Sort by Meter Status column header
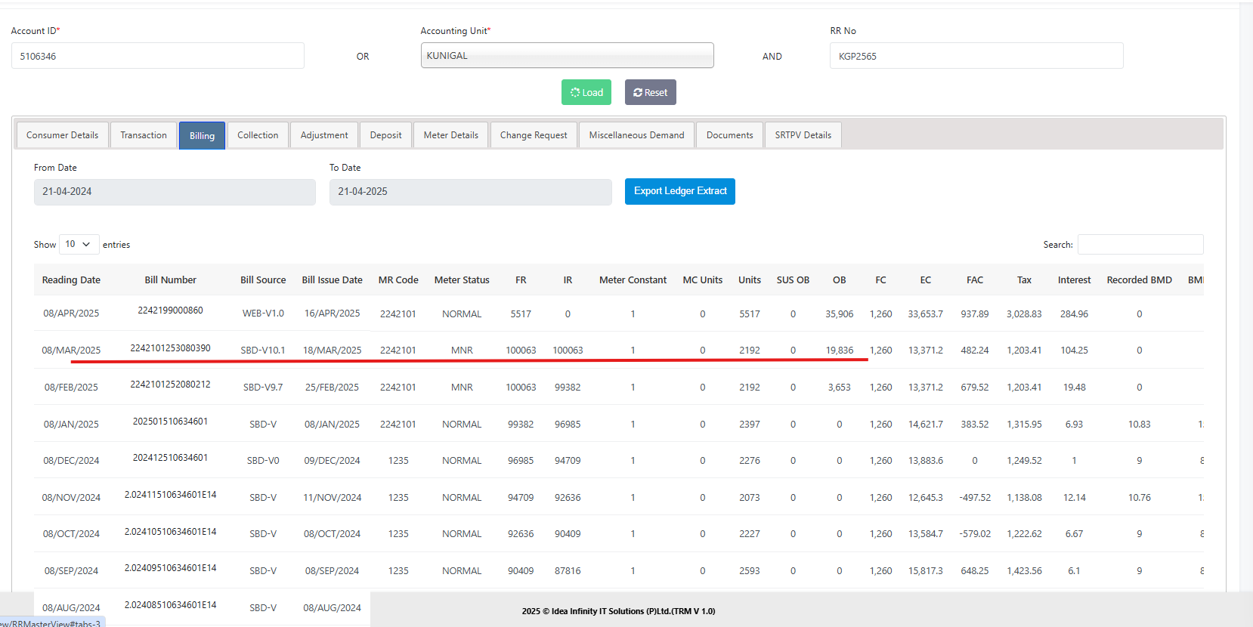Screen dimensions: 1253x627 point(462,280)
